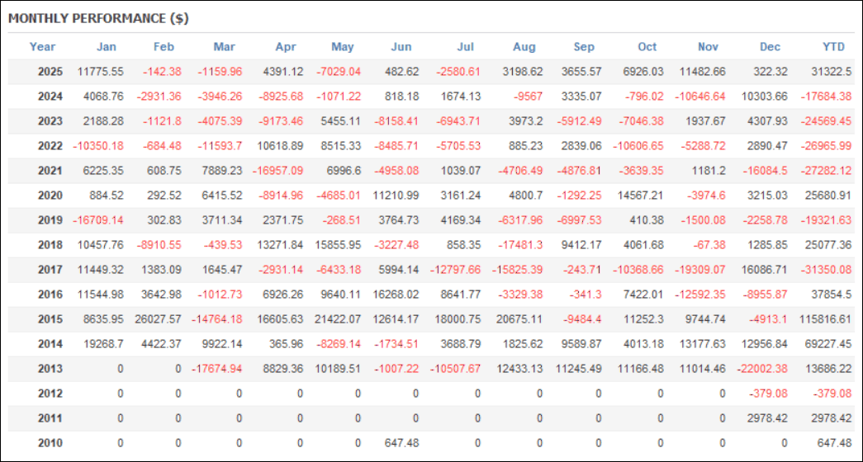Click the Monthly Performance ($) title
Image resolution: width=863 pixels, height=462 pixels.
(x=97, y=17)
